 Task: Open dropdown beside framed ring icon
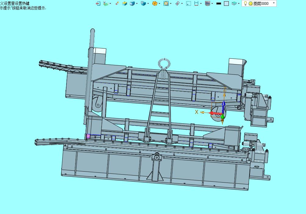[x=171, y=4]
